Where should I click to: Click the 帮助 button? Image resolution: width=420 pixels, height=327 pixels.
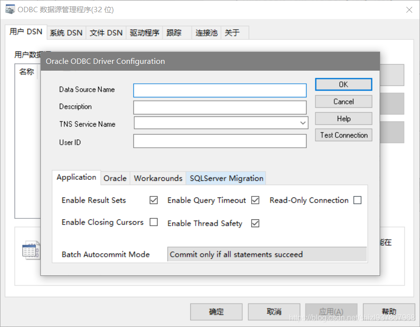[389, 312]
